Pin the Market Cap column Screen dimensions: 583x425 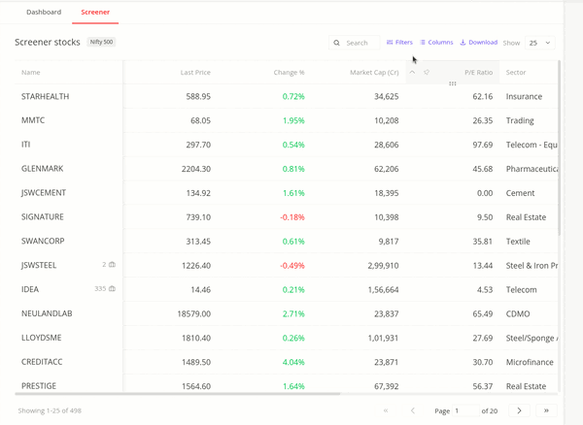427,72
